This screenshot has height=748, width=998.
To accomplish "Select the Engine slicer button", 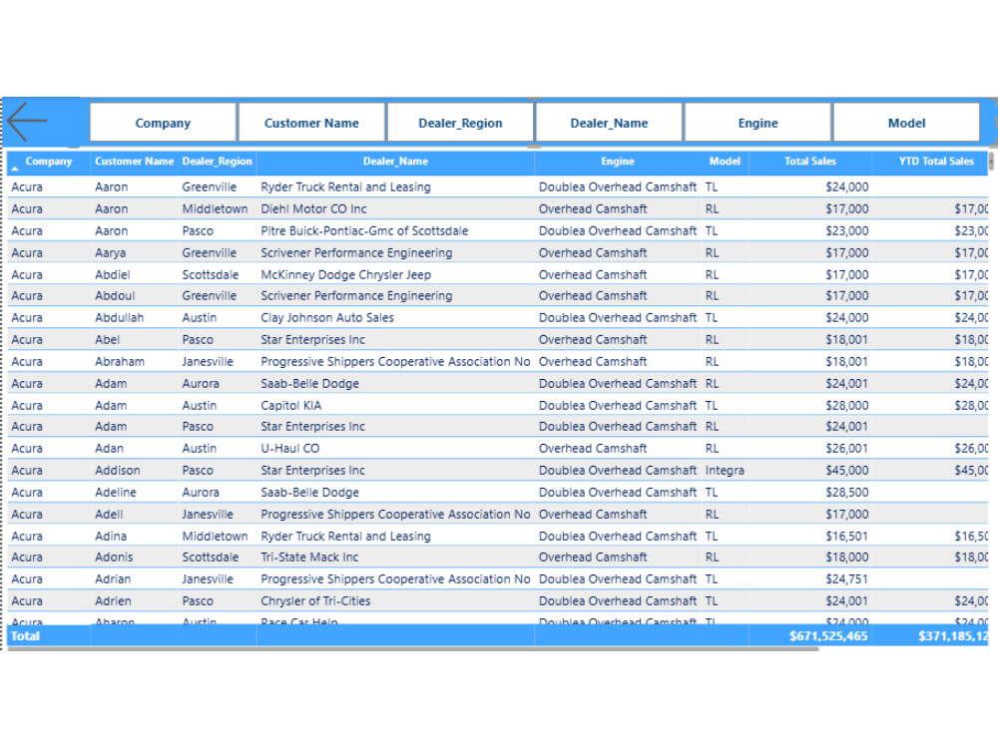I will point(758,123).
